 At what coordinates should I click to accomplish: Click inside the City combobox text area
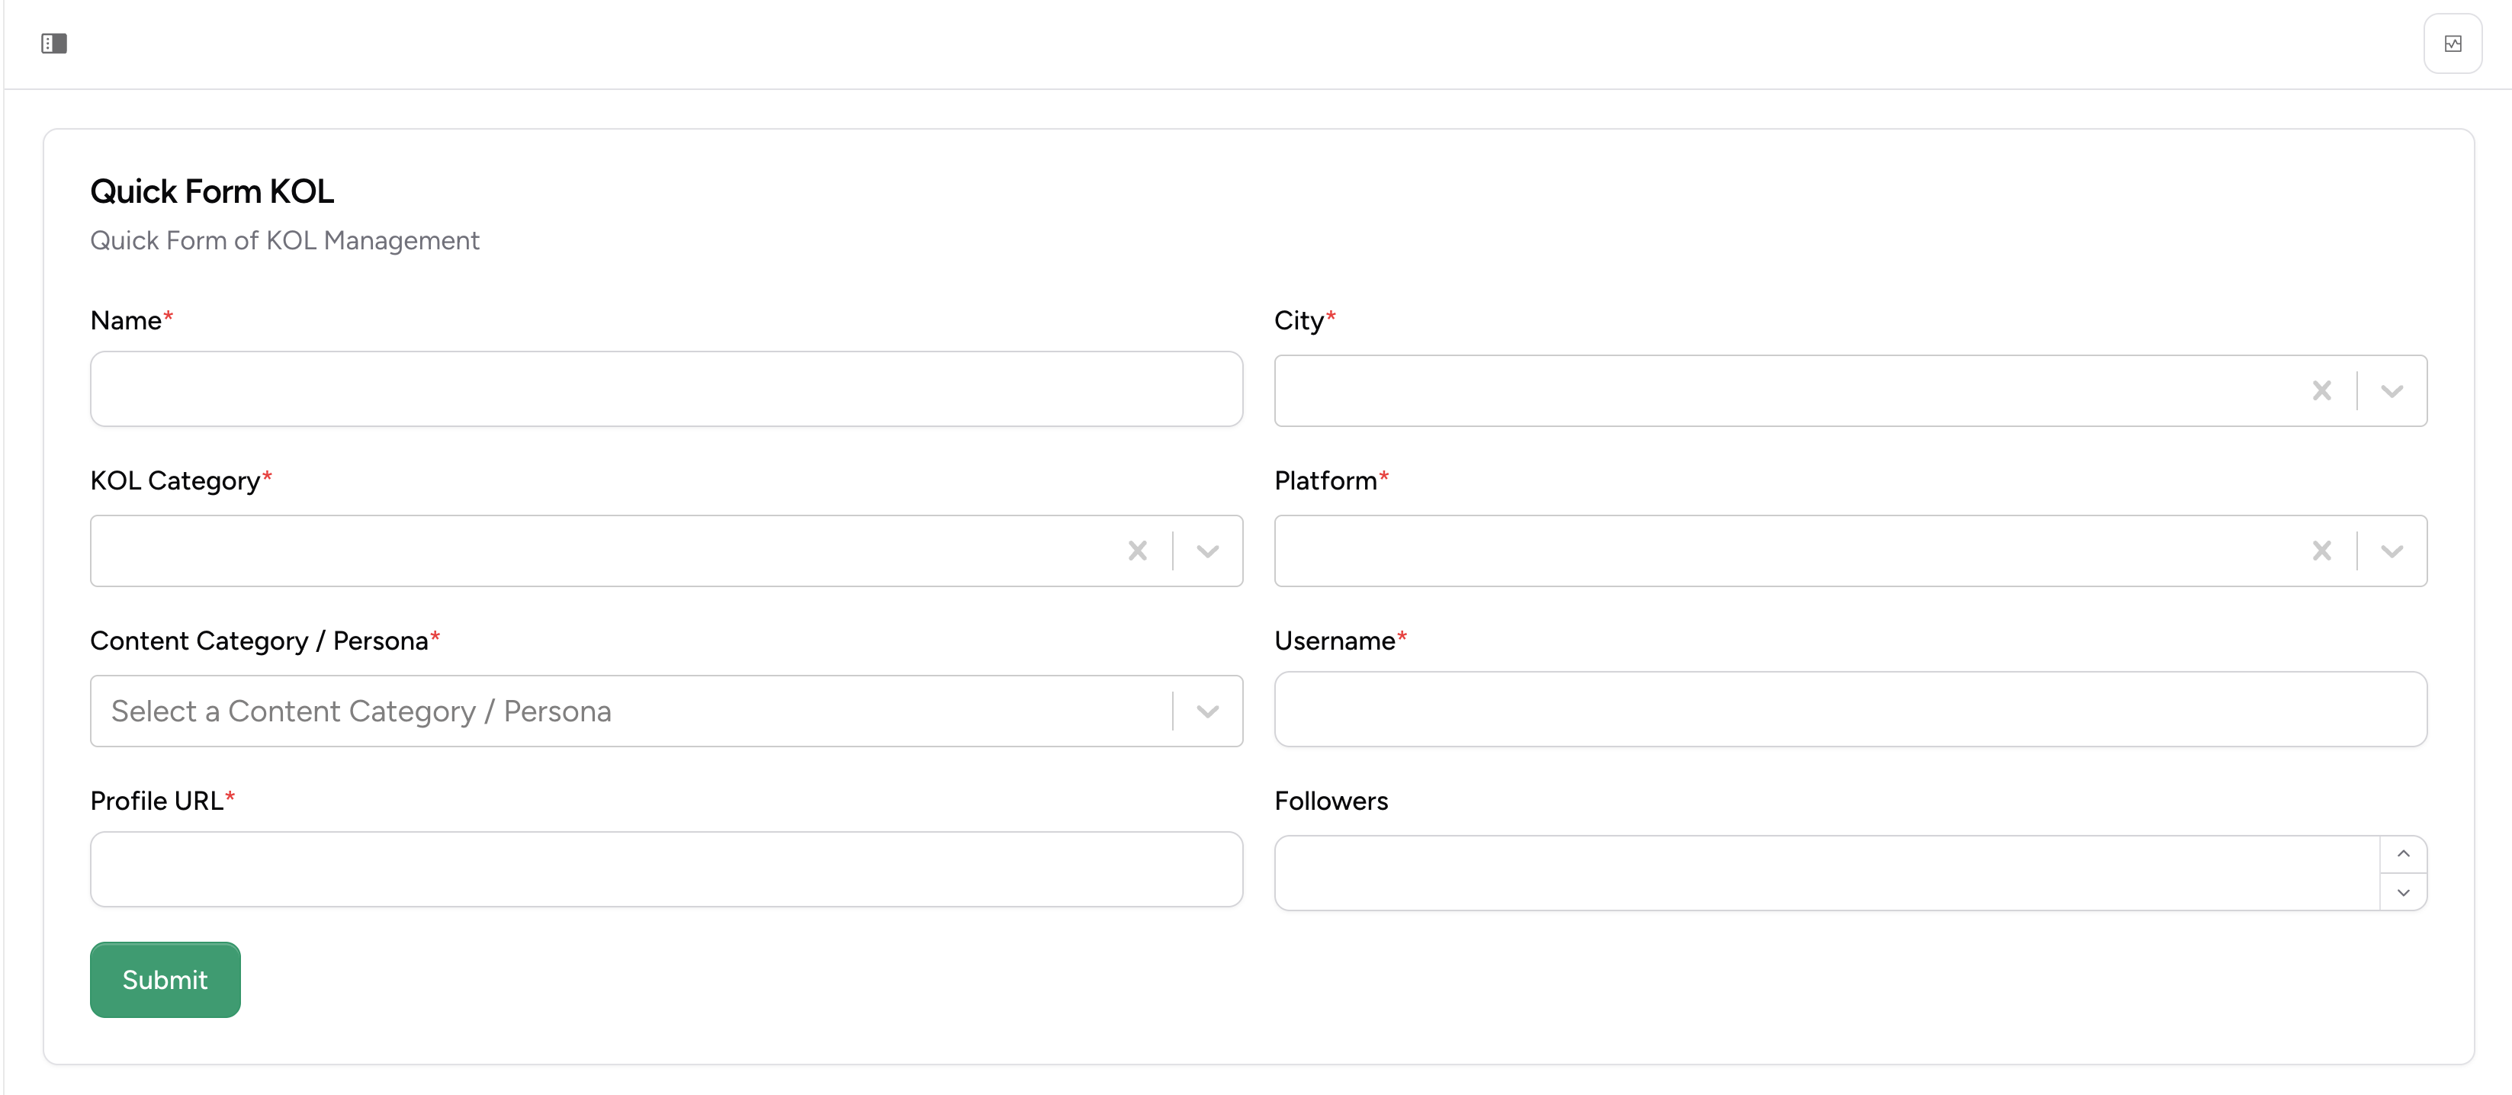1756,390
